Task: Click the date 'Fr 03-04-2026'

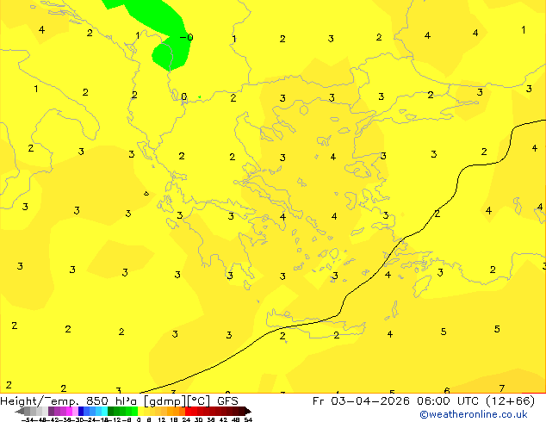Action: [361, 401]
